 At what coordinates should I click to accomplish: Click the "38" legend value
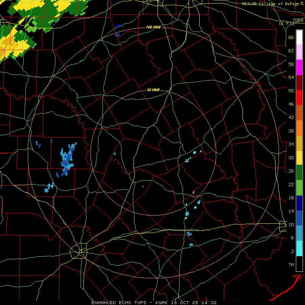(x=291, y=131)
